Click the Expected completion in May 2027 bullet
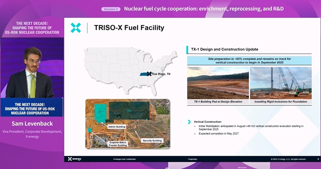Image resolution: width=321 pixels, height=169 pixels. click(x=219, y=133)
